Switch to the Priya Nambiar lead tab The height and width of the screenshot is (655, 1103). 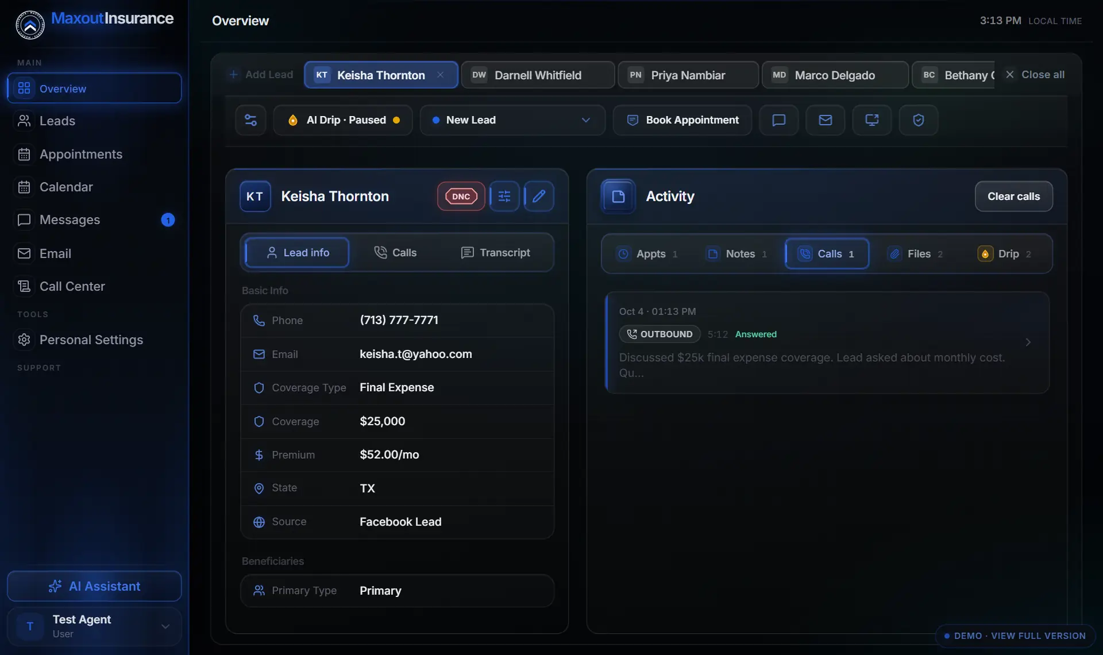click(x=688, y=75)
